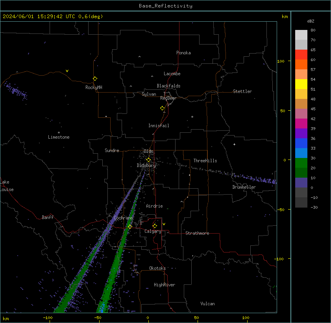Screen dimensions: 331x323
Task: Pick the purple 36–39 dBZ legend swatch
Action: [301, 134]
